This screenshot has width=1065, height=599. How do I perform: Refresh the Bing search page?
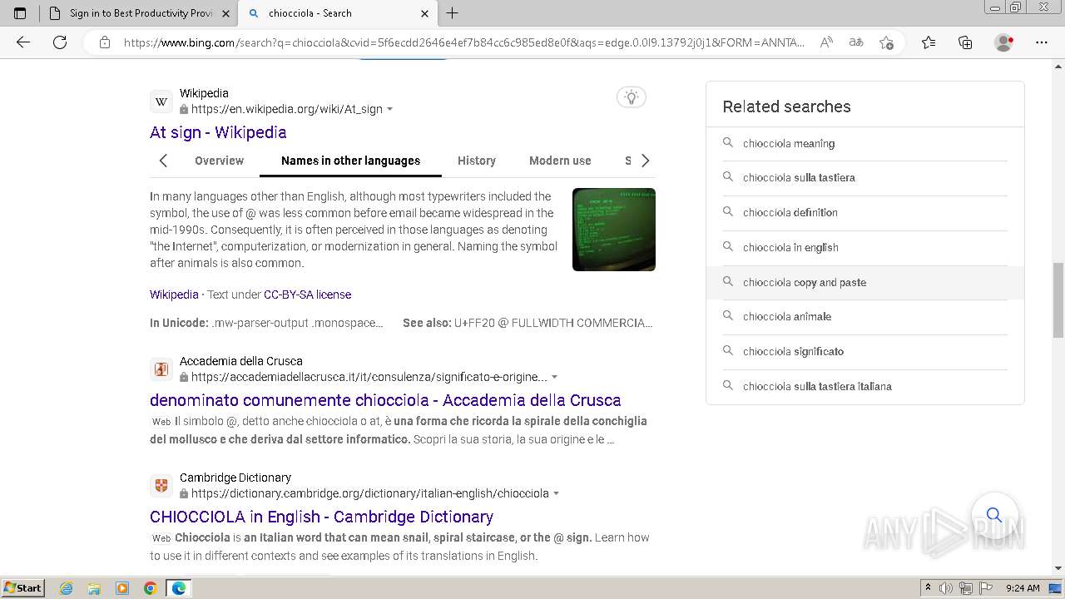click(60, 42)
